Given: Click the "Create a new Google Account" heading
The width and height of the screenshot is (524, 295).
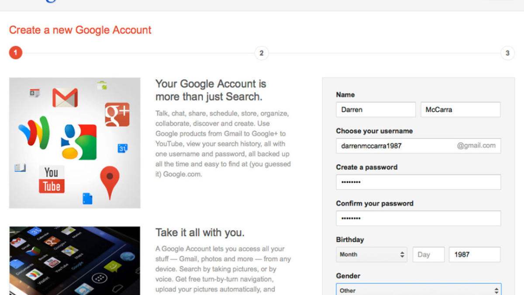Looking at the screenshot, I should pos(80,30).
